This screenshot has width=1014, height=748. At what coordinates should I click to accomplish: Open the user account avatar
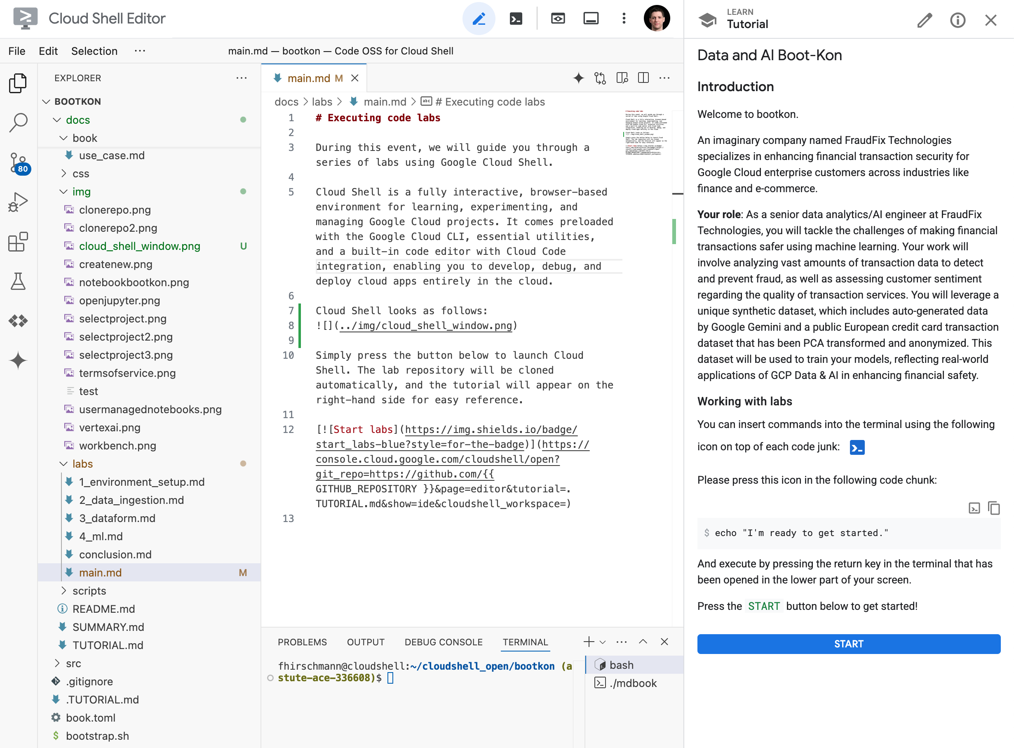point(657,19)
